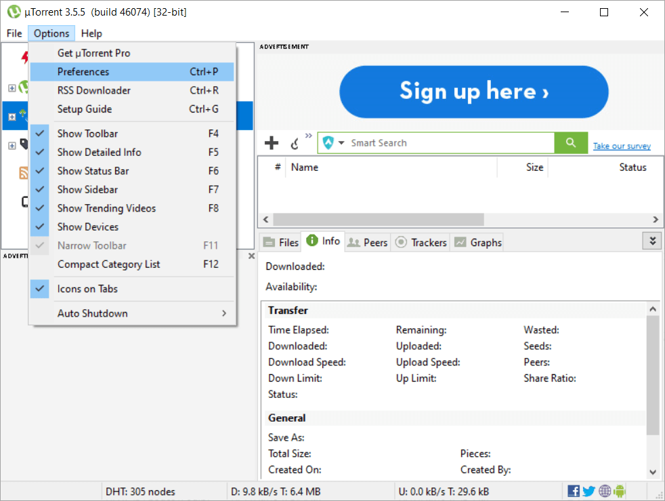Image resolution: width=665 pixels, height=501 pixels.
Task: Click the Sign up here banner button
Action: (473, 92)
